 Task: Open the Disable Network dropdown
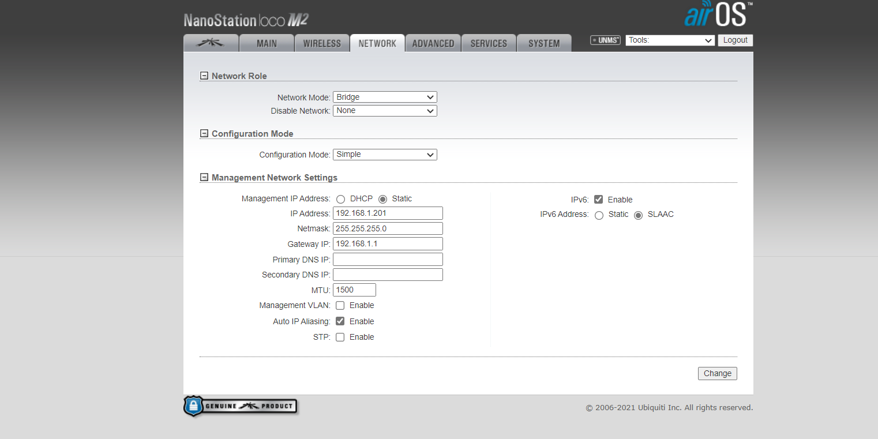[385, 110]
